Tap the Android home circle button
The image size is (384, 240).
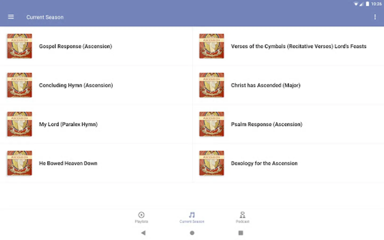(x=192, y=233)
